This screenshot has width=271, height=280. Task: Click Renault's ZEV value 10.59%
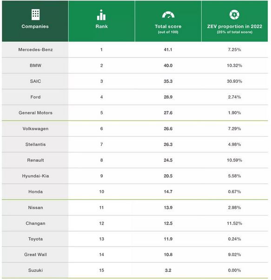coord(234,160)
